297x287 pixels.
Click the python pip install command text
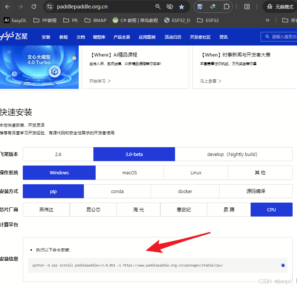pos(128,265)
